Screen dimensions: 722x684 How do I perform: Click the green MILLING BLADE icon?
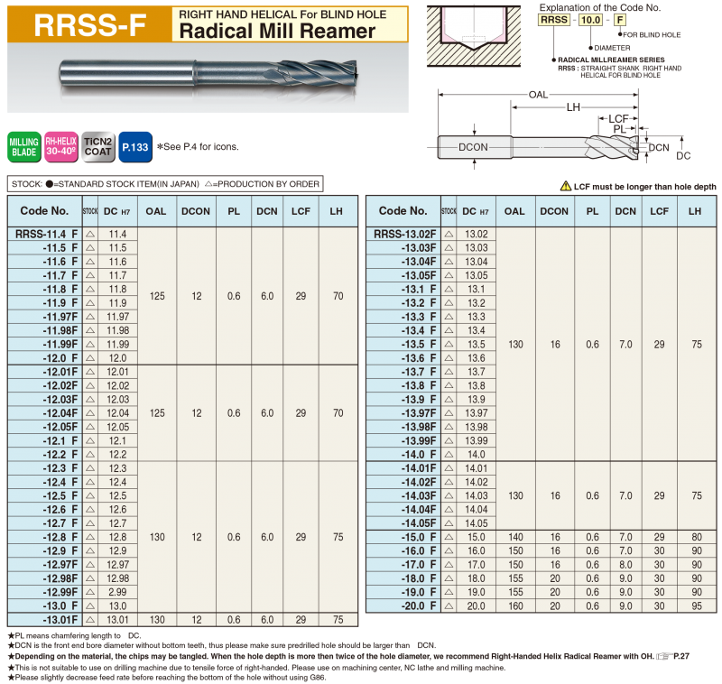click(24, 146)
